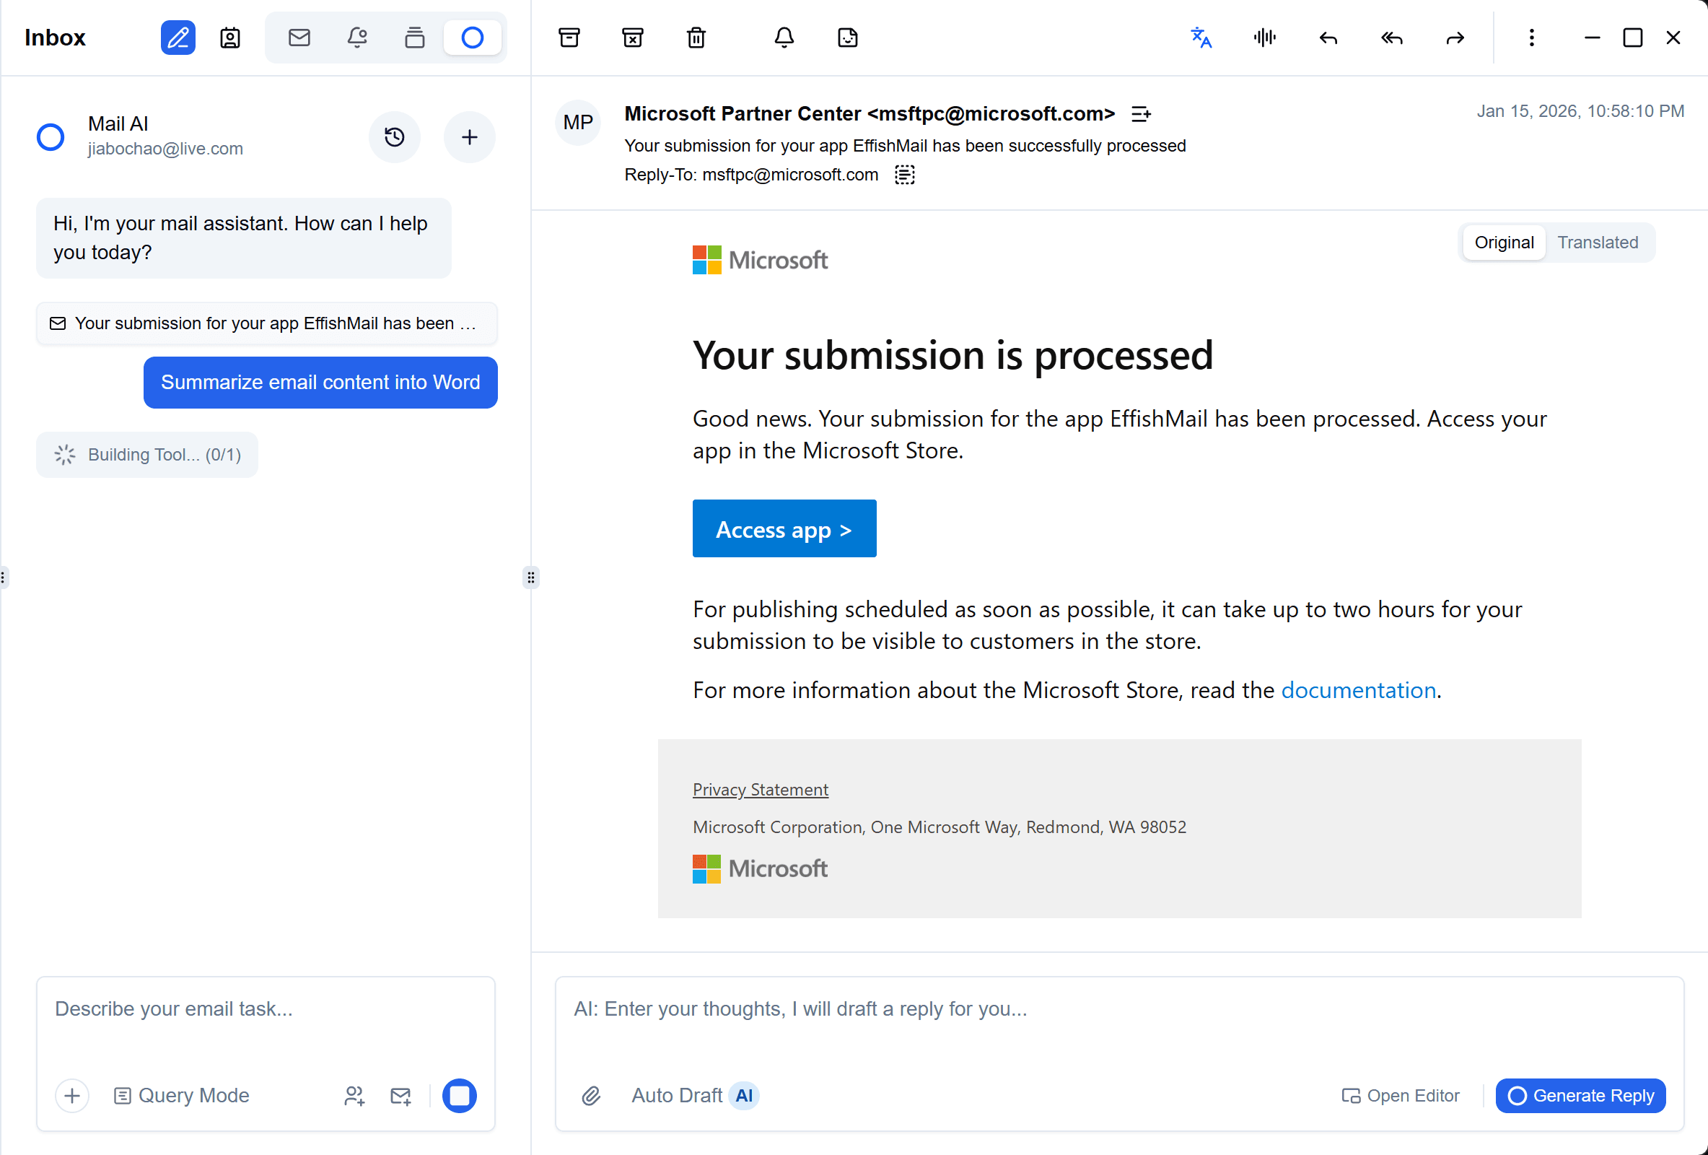Screen dimensions: 1708x1155
Task: Open the documentation link
Action: pos(1359,689)
